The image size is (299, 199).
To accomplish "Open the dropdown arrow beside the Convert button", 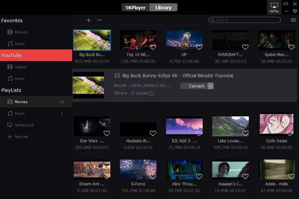I will click(210, 86).
